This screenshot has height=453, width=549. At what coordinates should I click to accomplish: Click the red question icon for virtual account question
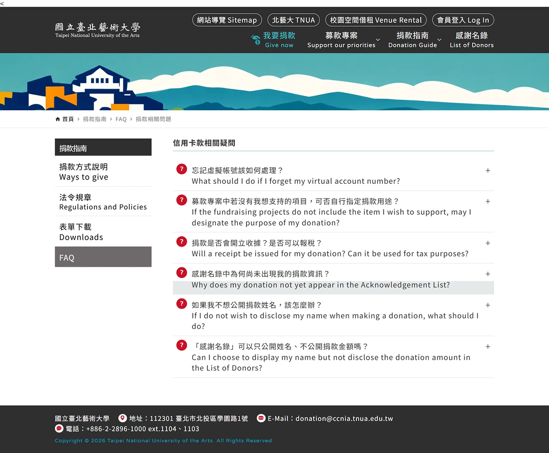181,169
